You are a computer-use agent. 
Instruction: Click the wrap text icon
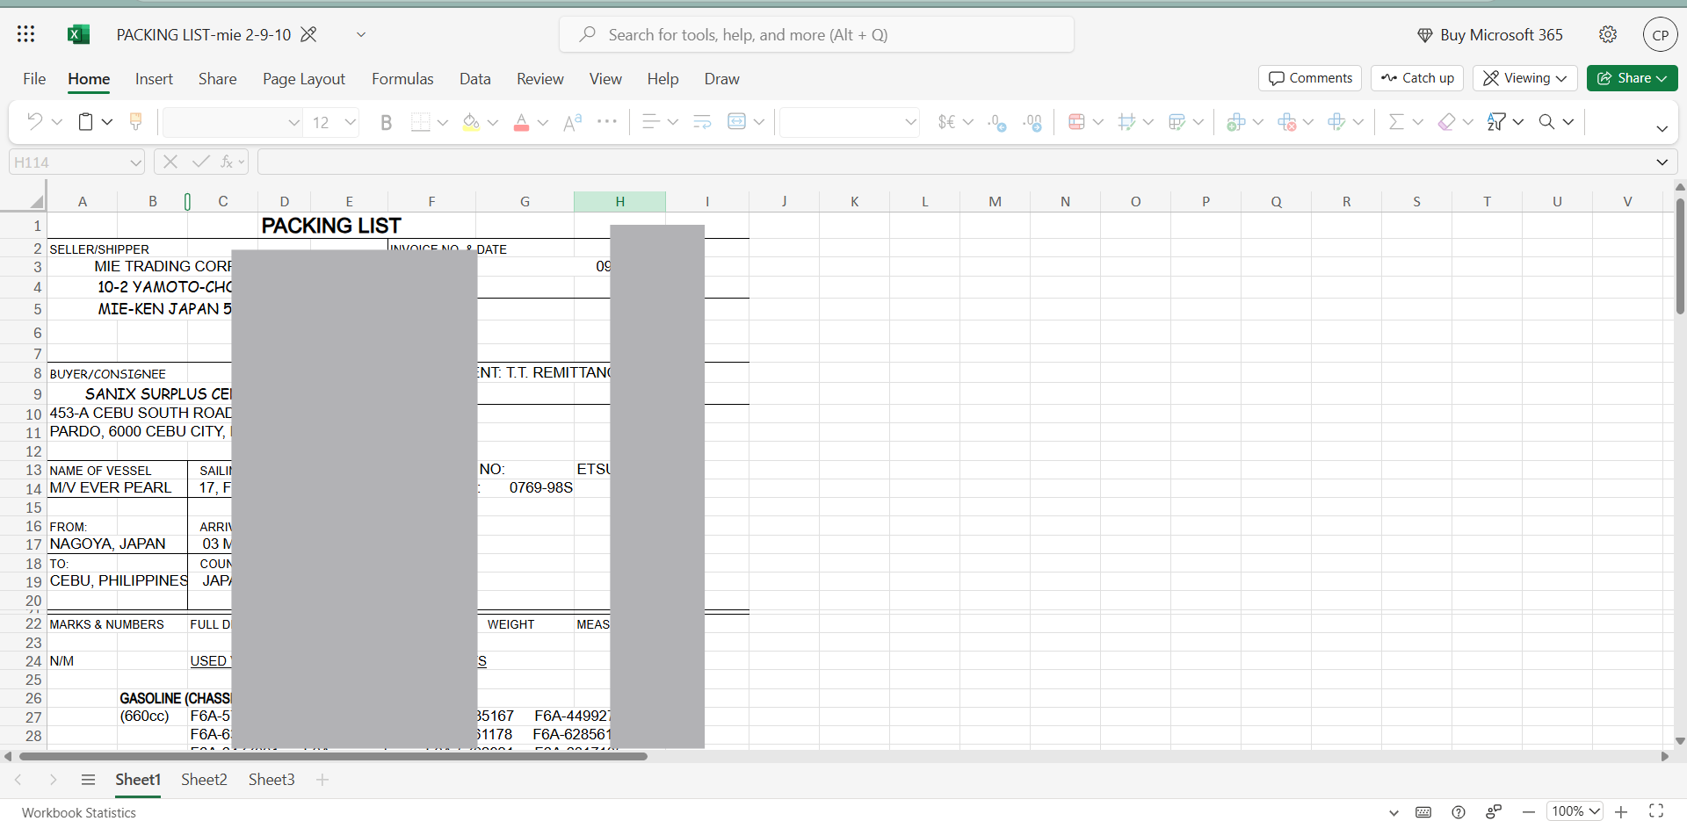point(702,122)
